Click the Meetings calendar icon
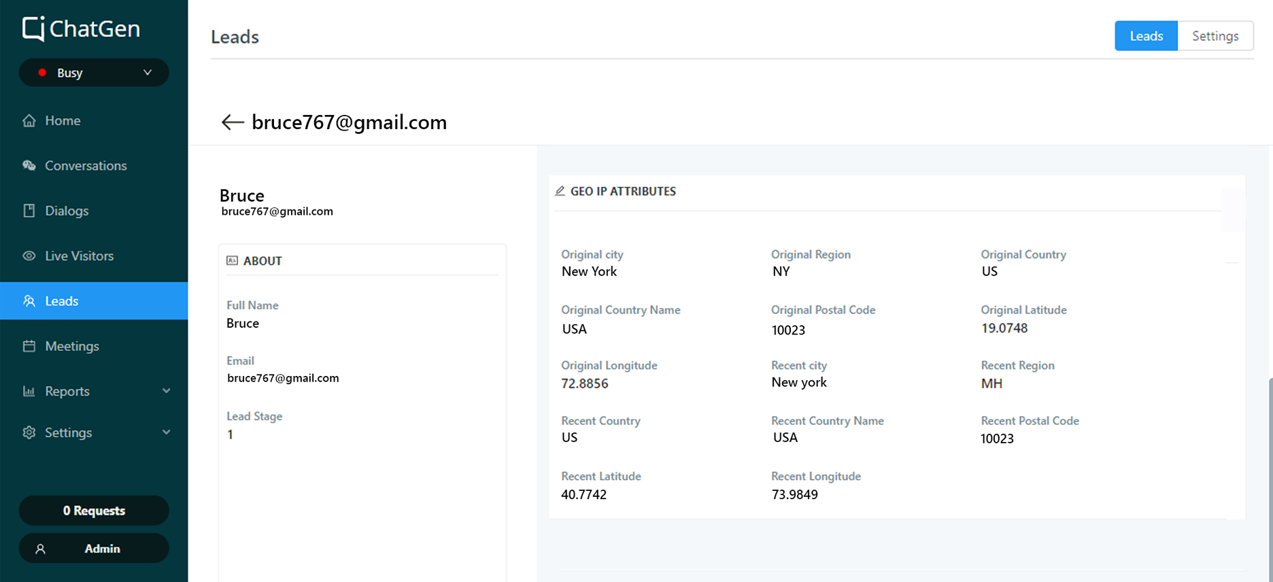1273x582 pixels. click(x=29, y=346)
